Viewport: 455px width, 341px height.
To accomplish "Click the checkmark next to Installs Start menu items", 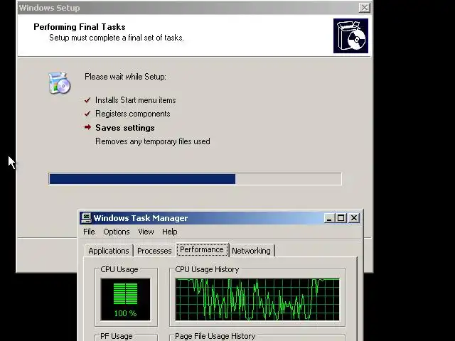I will 87,100.
